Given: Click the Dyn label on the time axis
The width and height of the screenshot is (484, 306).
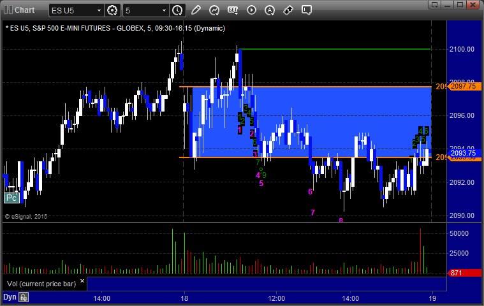Looking at the screenshot, I should pos(10,297).
